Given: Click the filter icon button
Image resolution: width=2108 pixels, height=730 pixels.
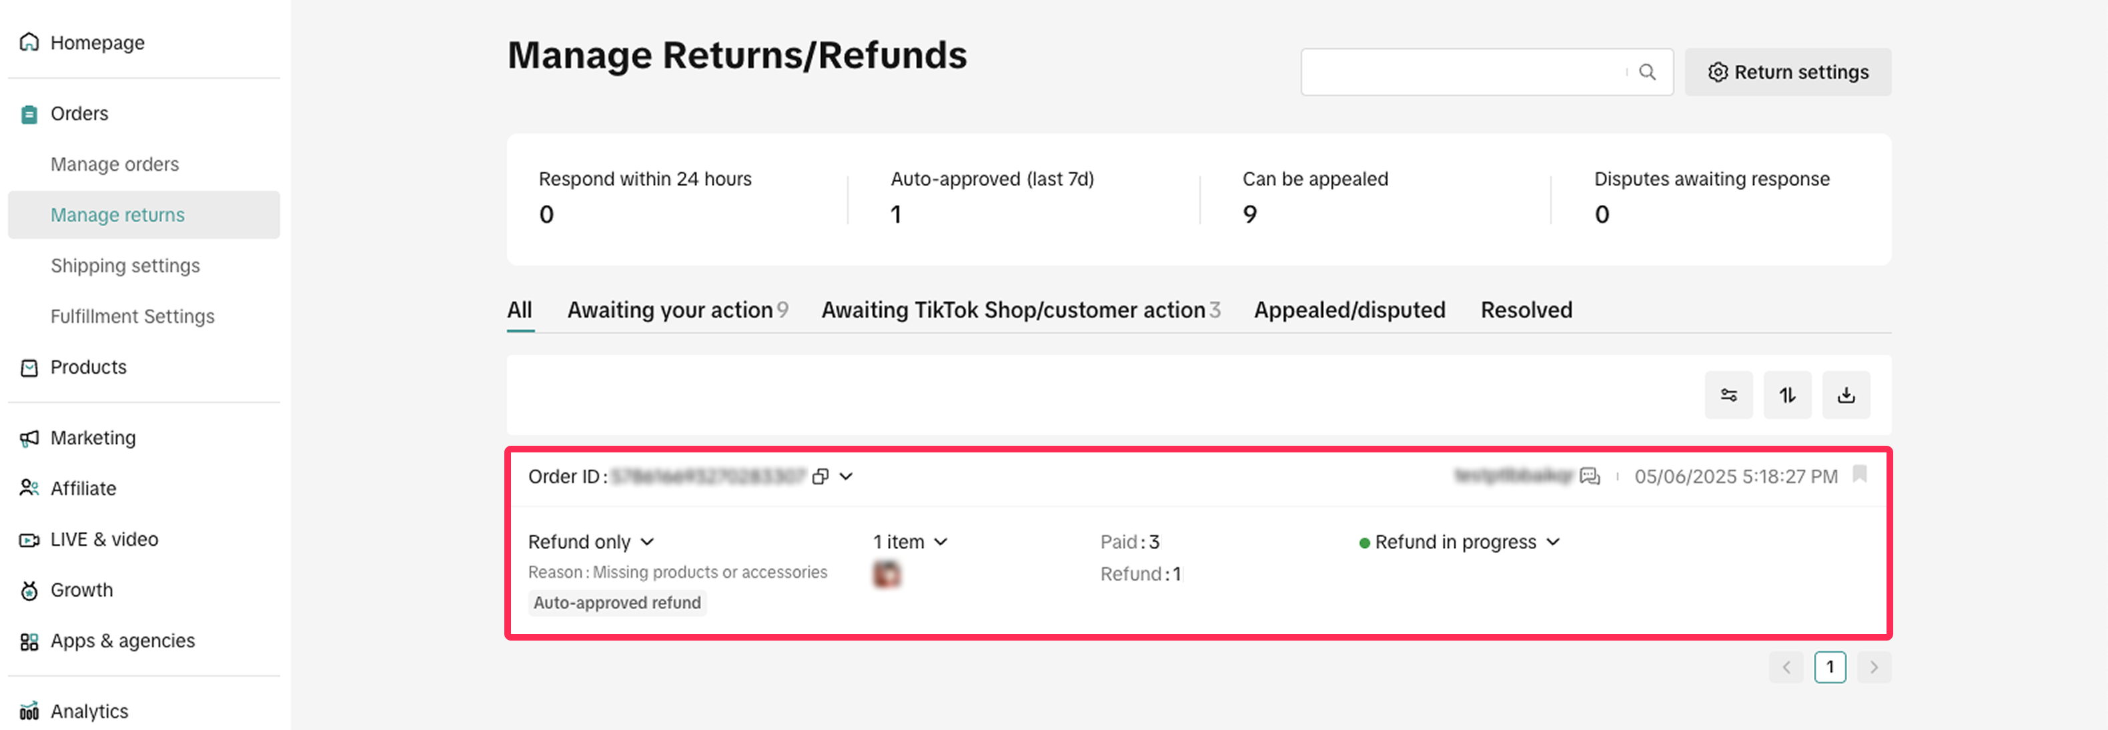Looking at the screenshot, I should (x=1728, y=395).
